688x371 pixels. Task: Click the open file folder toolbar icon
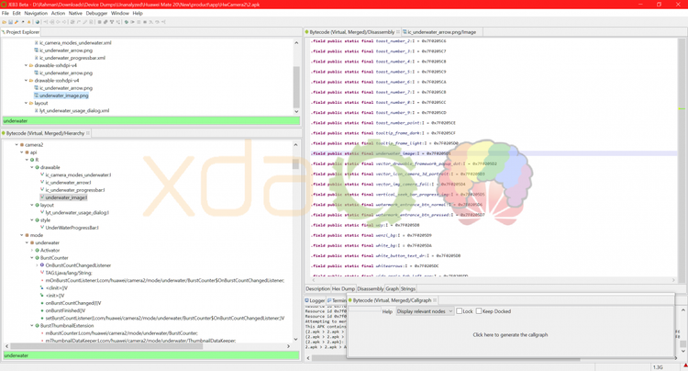[5, 22]
